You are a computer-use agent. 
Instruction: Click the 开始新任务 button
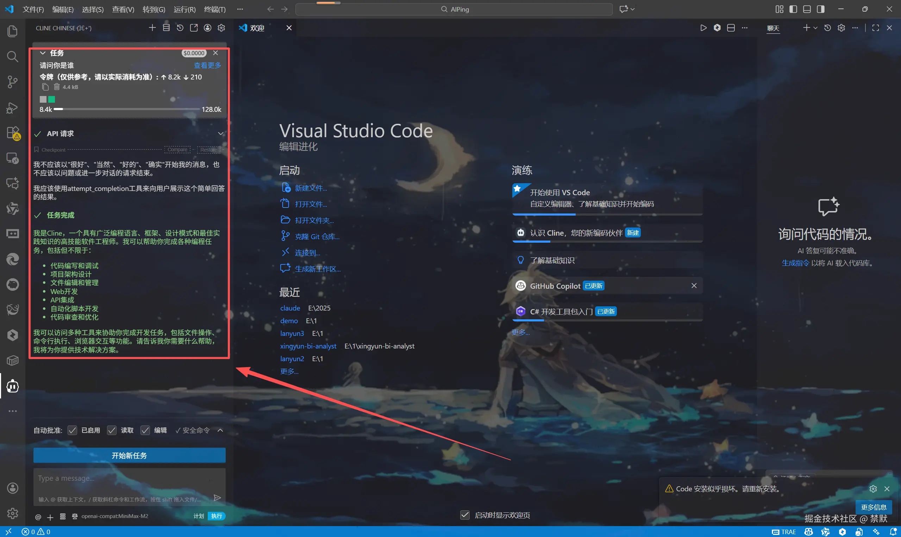point(129,455)
